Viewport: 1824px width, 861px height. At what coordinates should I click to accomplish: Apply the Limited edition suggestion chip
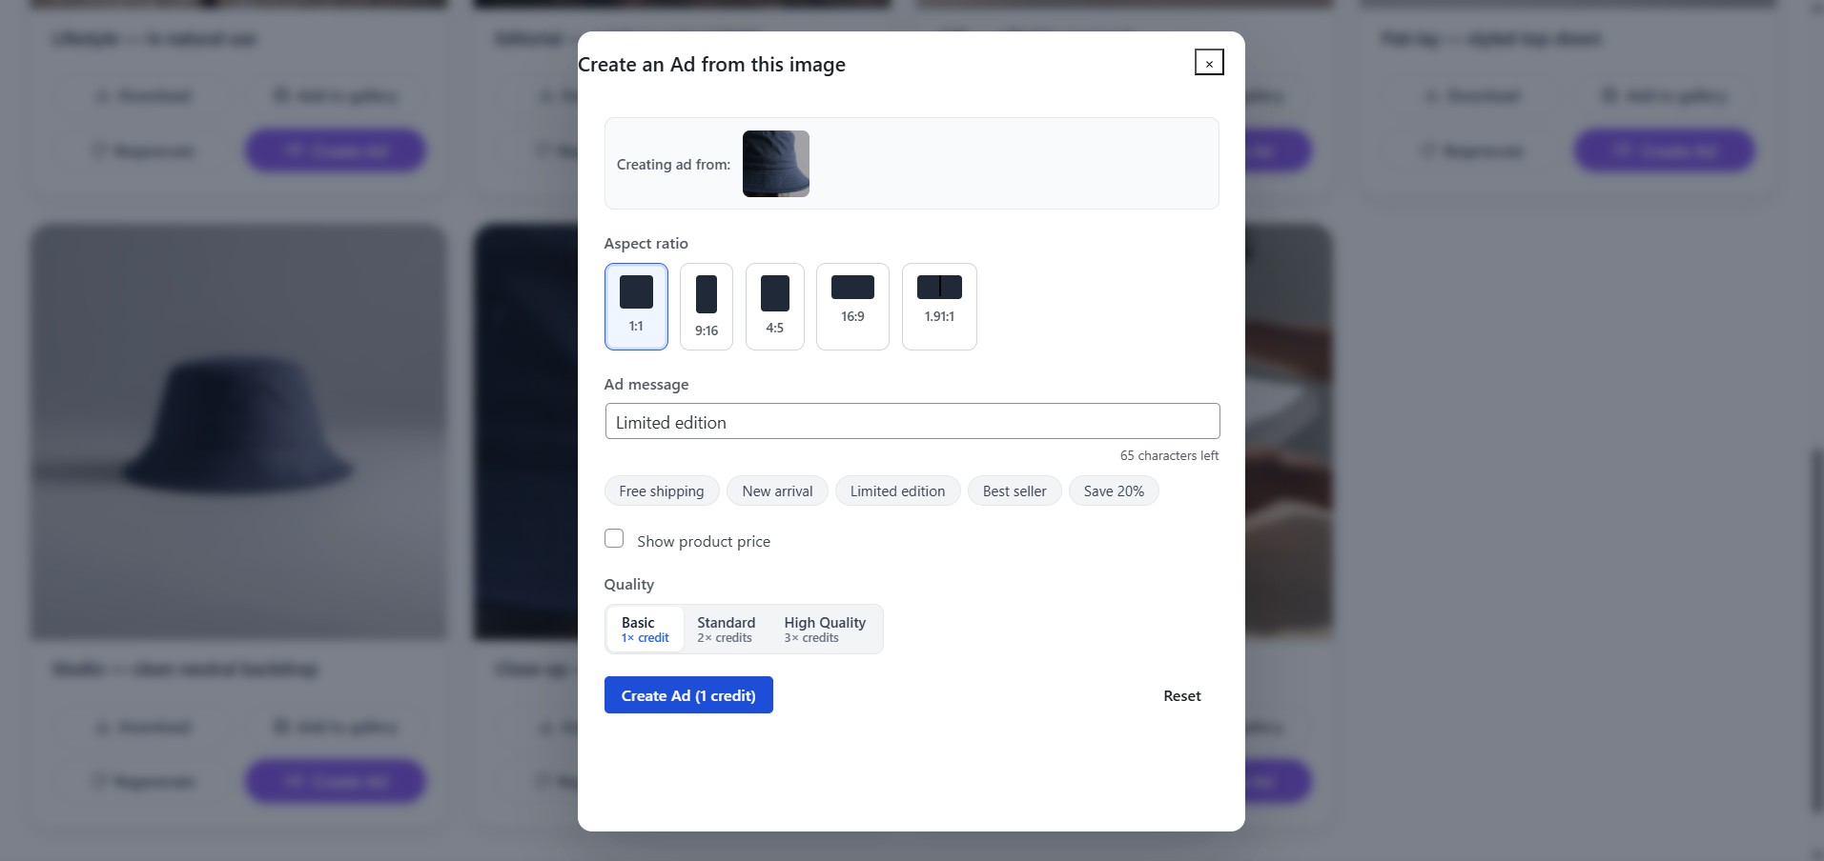point(898,491)
